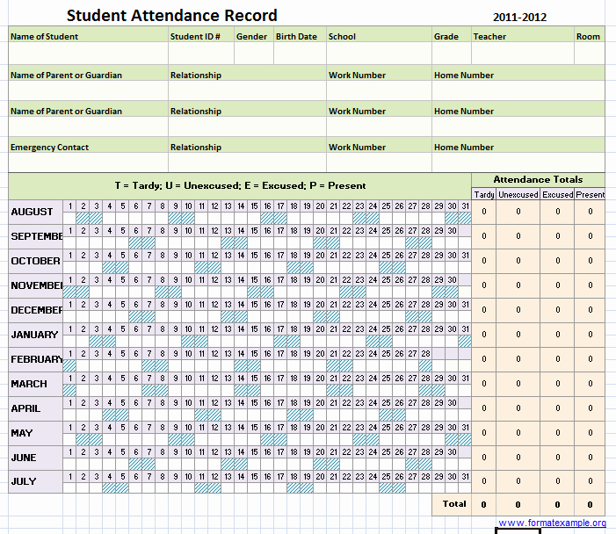Select the Total row Tardy value
Viewport: 616px width, 534px height.
click(484, 504)
